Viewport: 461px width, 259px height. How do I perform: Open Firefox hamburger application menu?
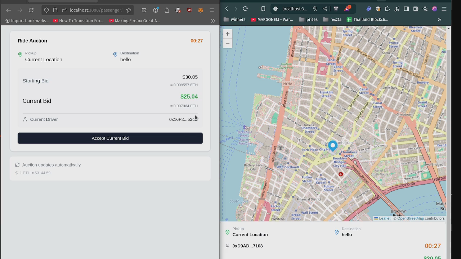[x=212, y=10]
